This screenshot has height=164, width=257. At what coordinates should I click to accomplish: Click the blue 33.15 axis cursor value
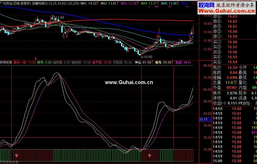click(205, 119)
